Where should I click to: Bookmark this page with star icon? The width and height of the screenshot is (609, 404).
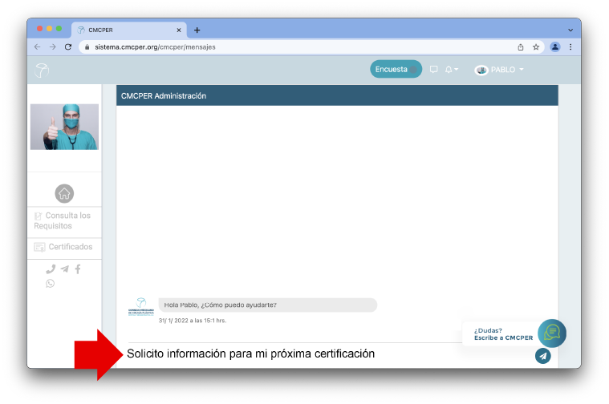(536, 47)
